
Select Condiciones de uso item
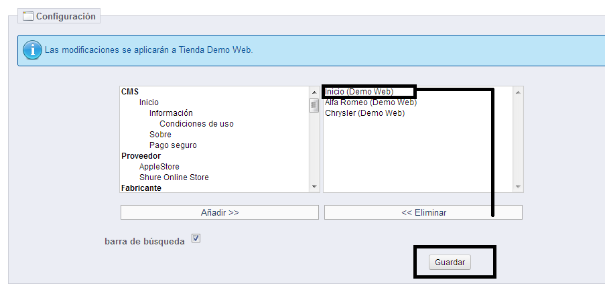(x=196, y=124)
